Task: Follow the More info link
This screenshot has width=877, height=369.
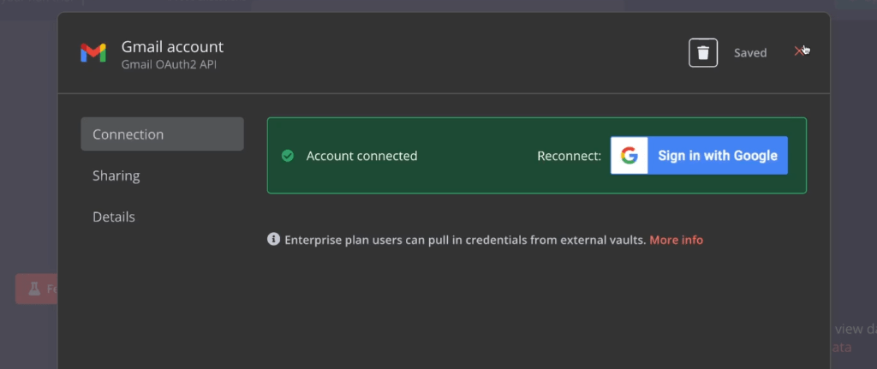Action: pyautogui.click(x=676, y=240)
